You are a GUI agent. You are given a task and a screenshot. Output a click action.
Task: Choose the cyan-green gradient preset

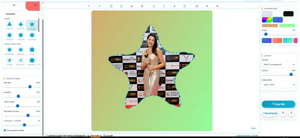(x=288, y=40)
